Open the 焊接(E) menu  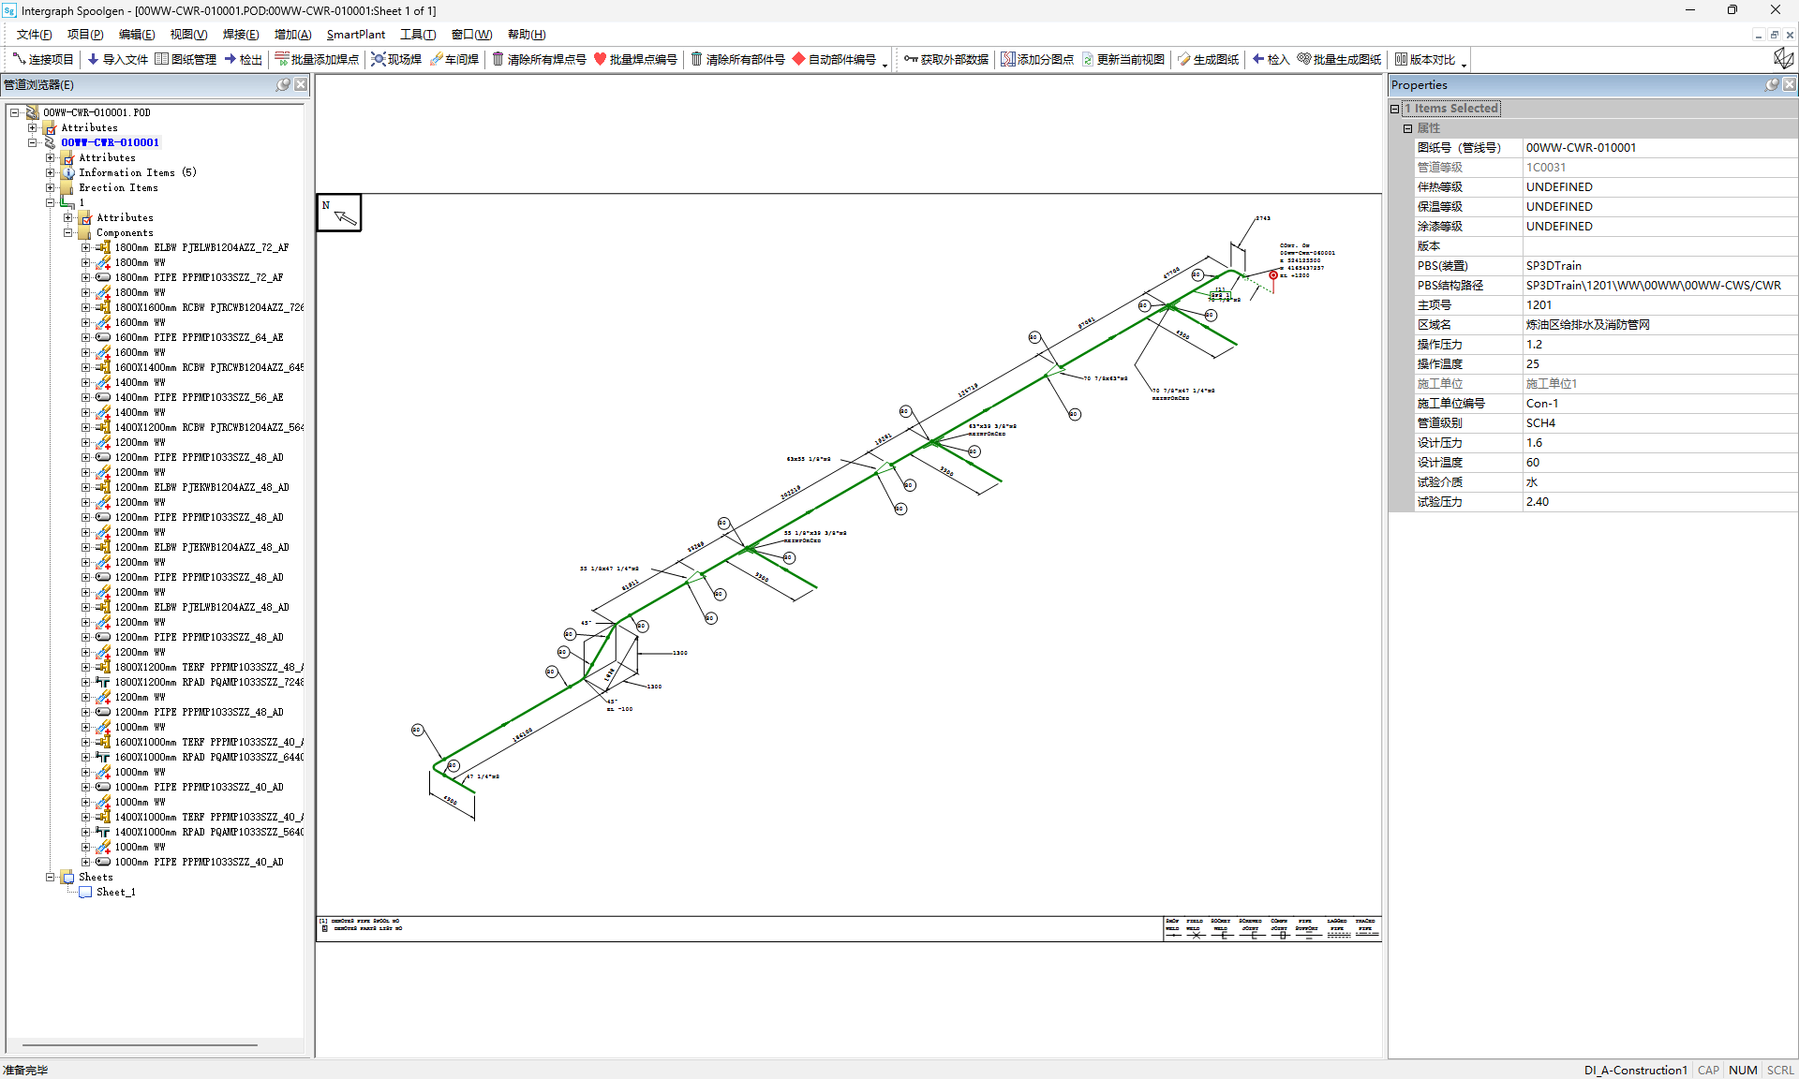click(241, 35)
